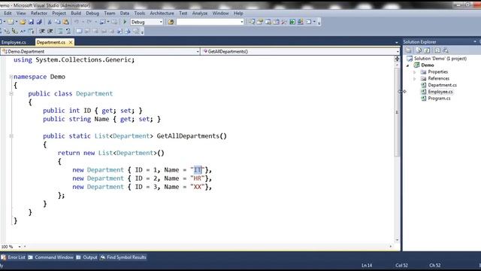The image size is (481, 271).
Task: Collapse the namespace Demo code region
Action: 11,77
